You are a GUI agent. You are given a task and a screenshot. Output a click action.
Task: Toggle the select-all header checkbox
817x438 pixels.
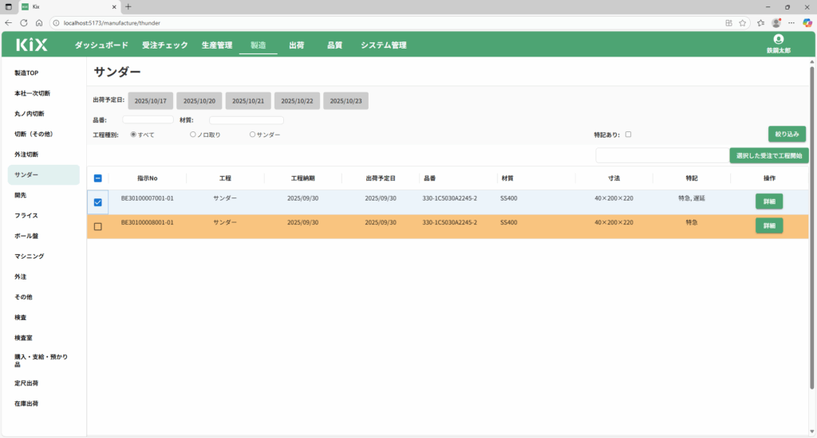[x=98, y=178]
